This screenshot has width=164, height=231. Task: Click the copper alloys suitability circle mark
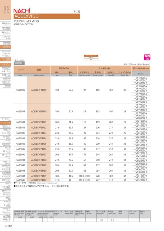point(112,220)
